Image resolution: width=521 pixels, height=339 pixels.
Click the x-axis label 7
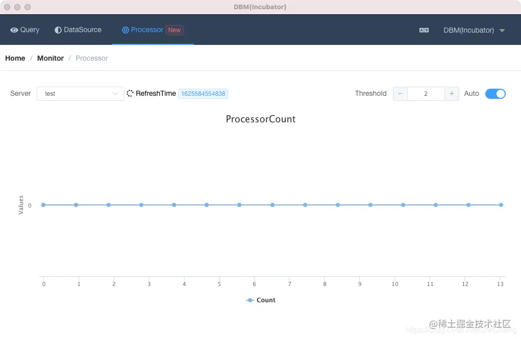(x=290, y=284)
